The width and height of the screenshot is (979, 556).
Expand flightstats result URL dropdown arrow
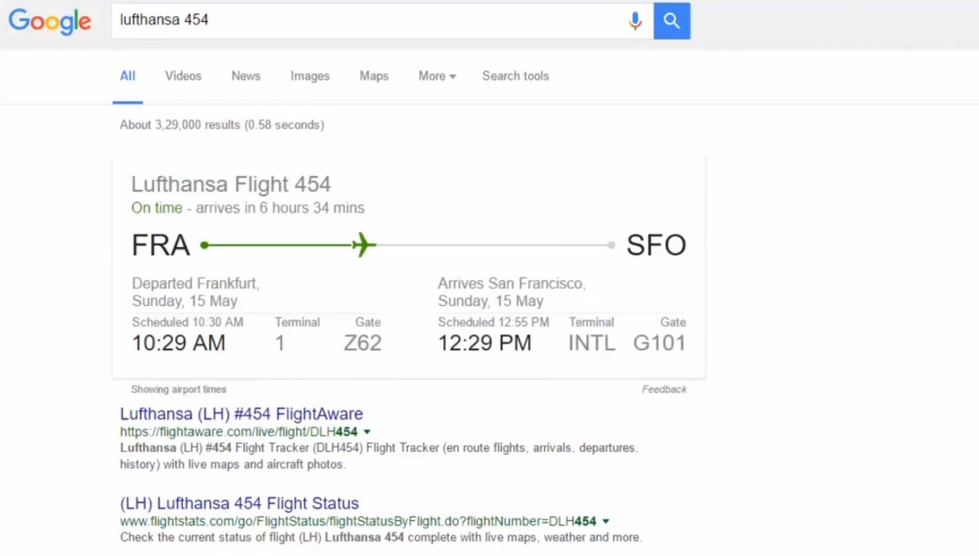coord(605,521)
